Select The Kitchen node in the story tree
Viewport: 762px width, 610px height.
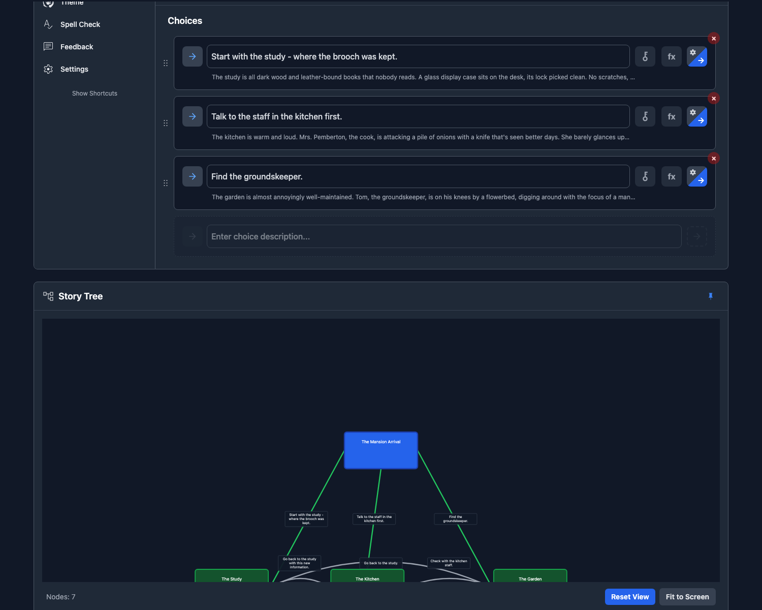coord(367,577)
